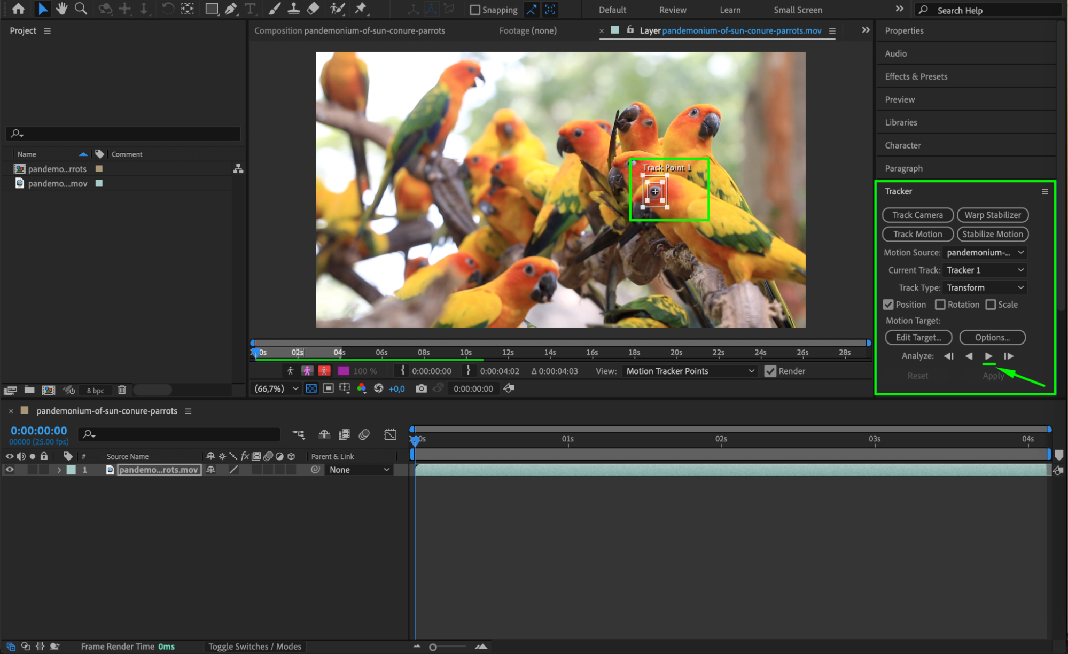This screenshot has width=1068, height=654.
Task: Open the Motion Tracker Points view dropdown
Action: click(689, 371)
